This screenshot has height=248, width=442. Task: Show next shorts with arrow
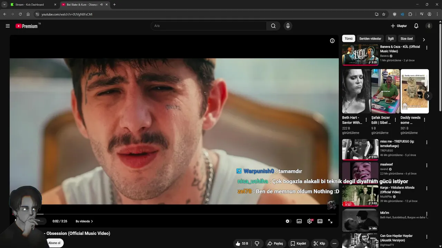click(x=428, y=96)
